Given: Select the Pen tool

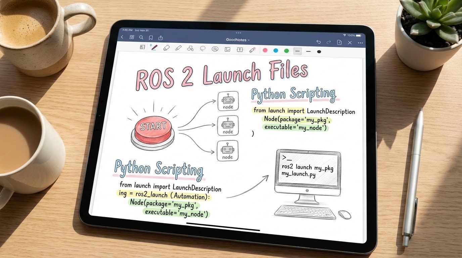Looking at the screenshot, I should [x=154, y=47].
